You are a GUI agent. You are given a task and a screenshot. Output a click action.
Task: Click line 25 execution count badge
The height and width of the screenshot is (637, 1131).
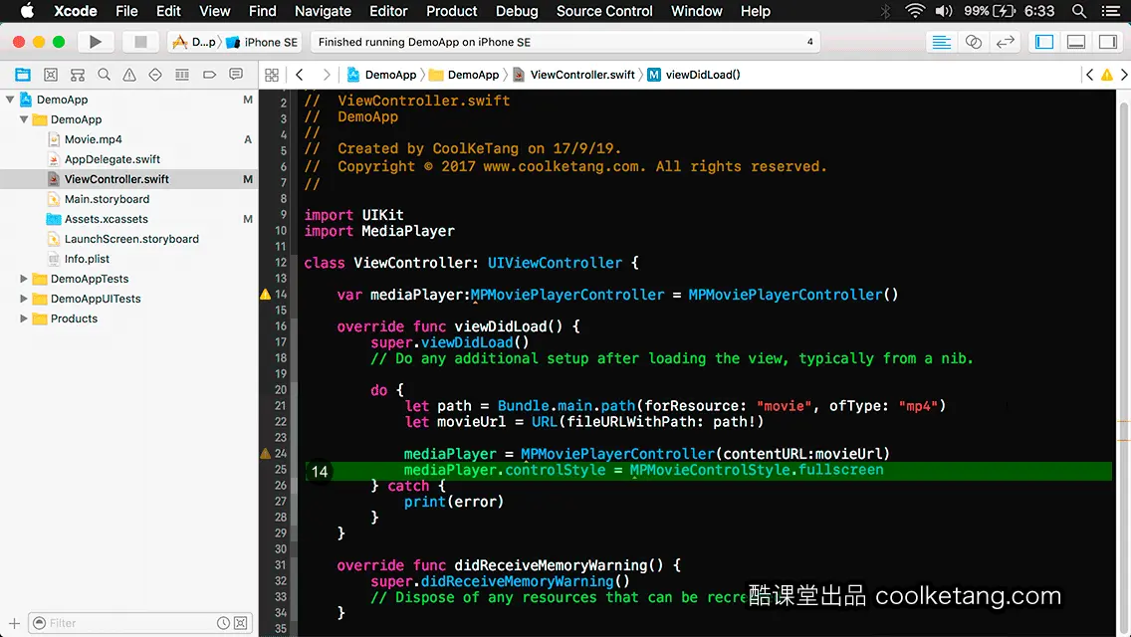[x=320, y=471]
